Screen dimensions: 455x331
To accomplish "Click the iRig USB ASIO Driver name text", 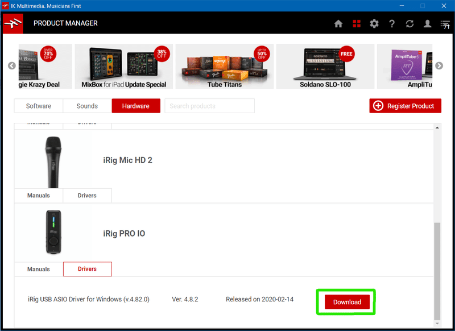I will [89, 299].
